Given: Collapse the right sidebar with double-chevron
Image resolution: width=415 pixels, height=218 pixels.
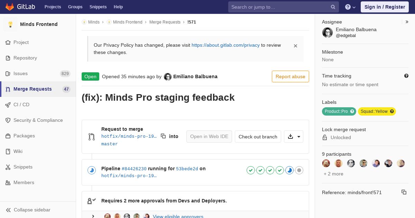Looking at the screenshot, I should point(407,22).
